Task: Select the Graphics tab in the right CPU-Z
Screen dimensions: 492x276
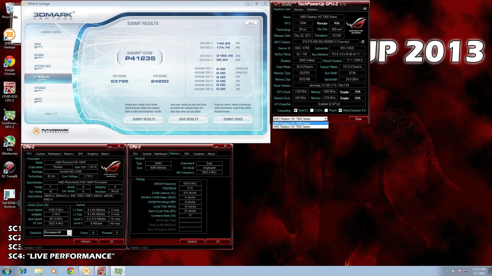Action: (199, 154)
